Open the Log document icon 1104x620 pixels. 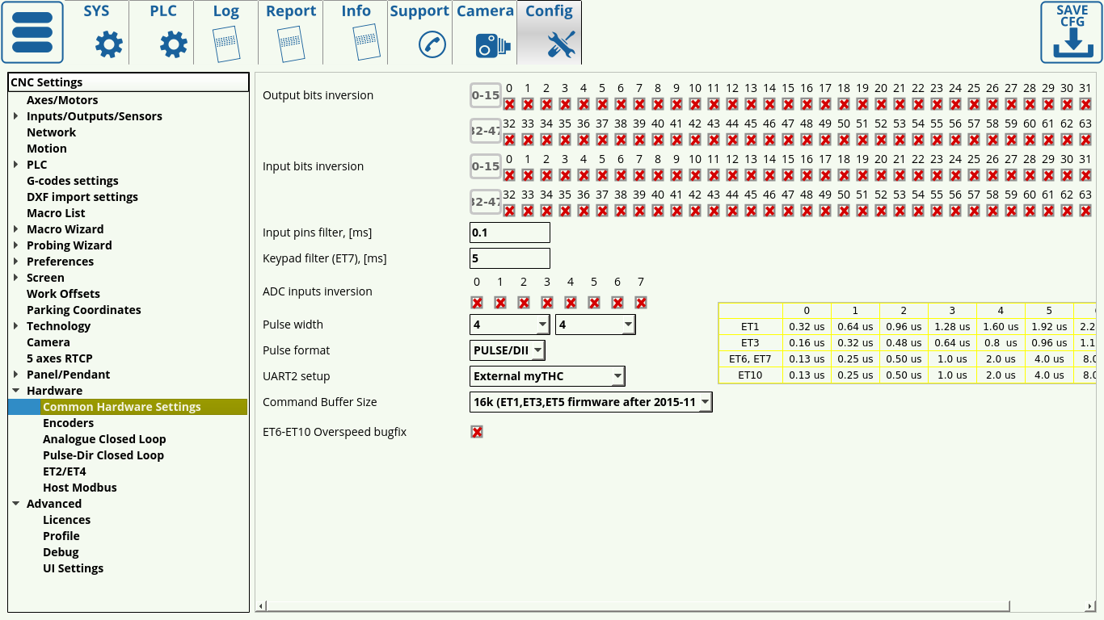tap(226, 44)
